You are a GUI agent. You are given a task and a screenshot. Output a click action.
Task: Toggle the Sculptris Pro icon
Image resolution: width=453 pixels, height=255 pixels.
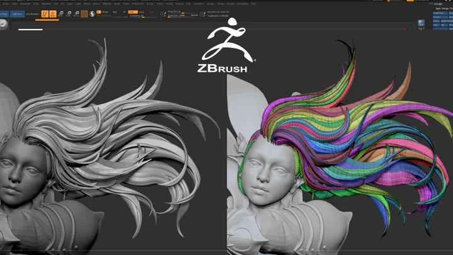tap(92, 14)
